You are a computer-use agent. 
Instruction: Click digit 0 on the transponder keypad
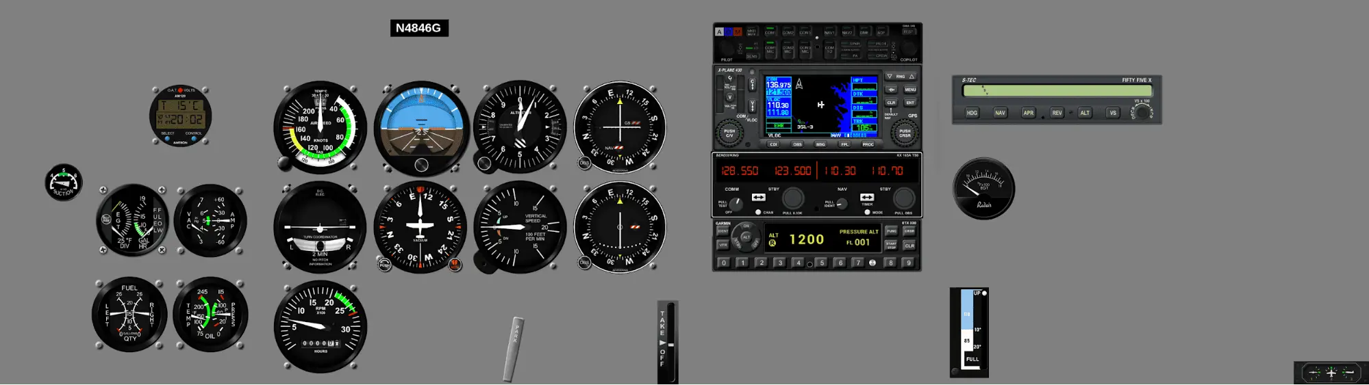click(724, 263)
